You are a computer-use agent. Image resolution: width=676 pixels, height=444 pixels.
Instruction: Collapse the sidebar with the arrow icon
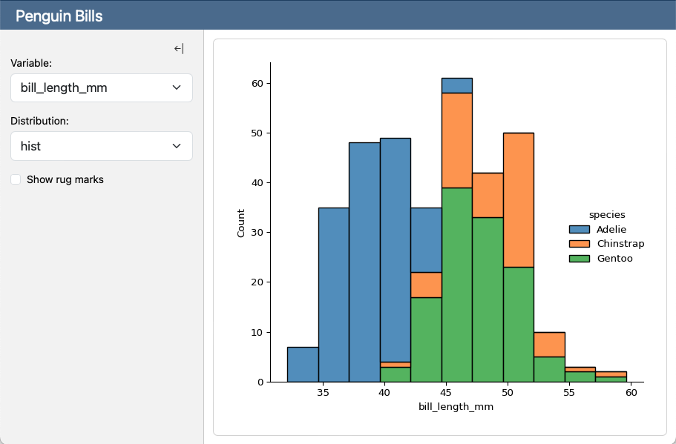click(x=177, y=48)
